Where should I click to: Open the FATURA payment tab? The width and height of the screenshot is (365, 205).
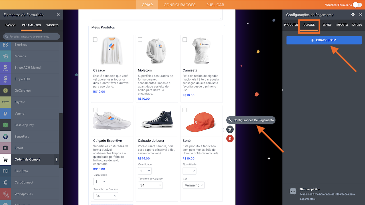click(357, 25)
